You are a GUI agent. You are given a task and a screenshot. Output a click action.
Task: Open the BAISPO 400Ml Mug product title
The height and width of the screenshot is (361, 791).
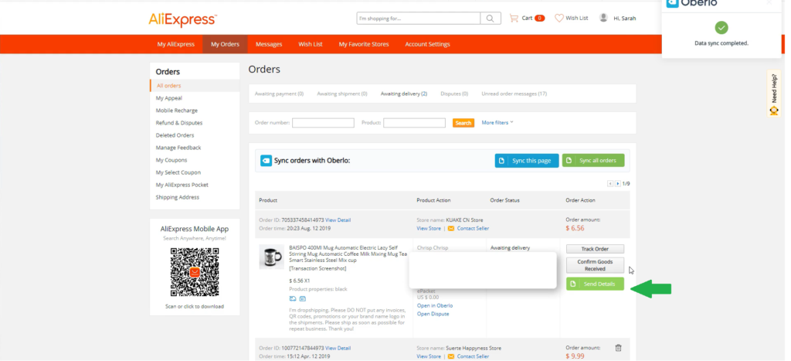pyautogui.click(x=348, y=254)
